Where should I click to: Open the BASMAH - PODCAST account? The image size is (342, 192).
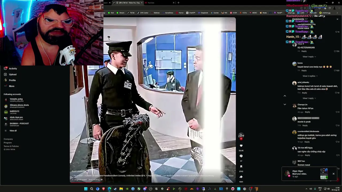coord(16,124)
